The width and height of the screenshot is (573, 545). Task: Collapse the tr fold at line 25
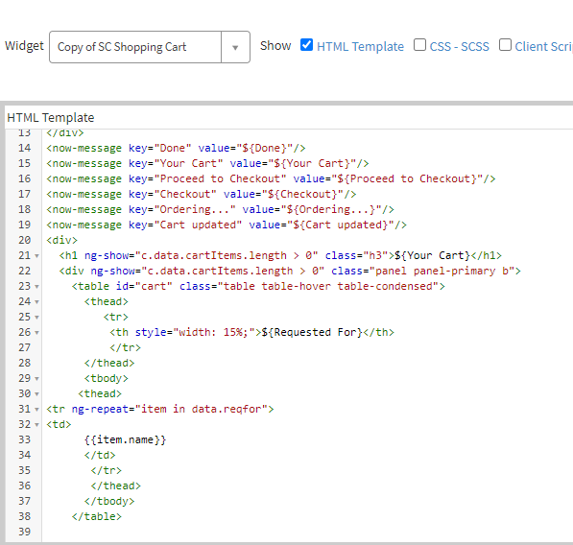tap(36, 318)
